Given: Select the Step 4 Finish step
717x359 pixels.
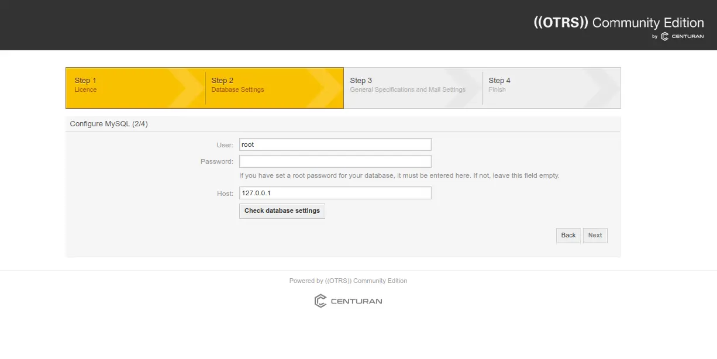Looking at the screenshot, I should coord(551,88).
